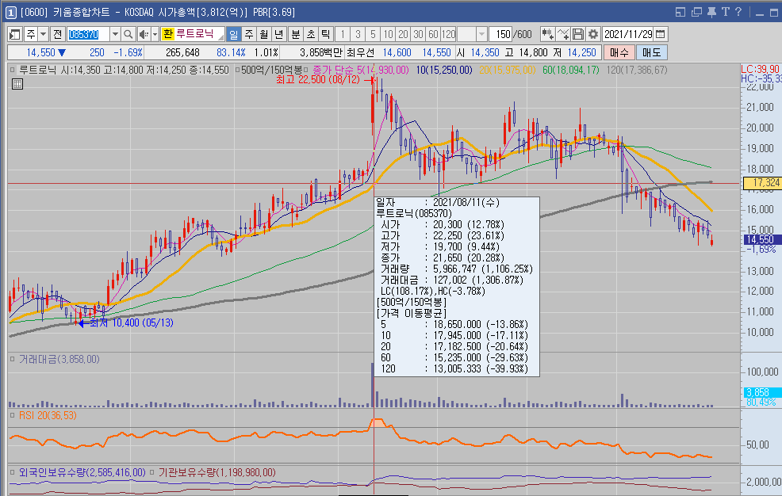
Task: Select the 일 daily period tab
Action: 233,34
